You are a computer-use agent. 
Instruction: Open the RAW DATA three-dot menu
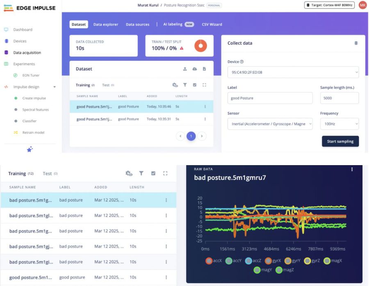click(x=352, y=169)
